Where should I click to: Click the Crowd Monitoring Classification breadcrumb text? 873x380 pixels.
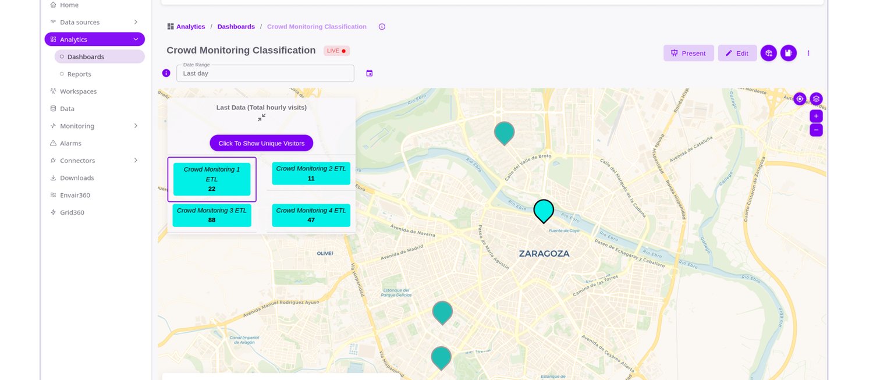point(317,27)
